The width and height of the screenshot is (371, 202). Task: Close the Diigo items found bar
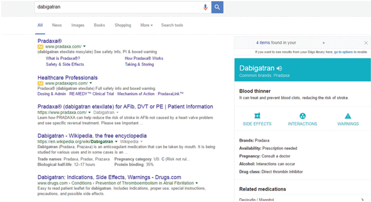(x=366, y=43)
